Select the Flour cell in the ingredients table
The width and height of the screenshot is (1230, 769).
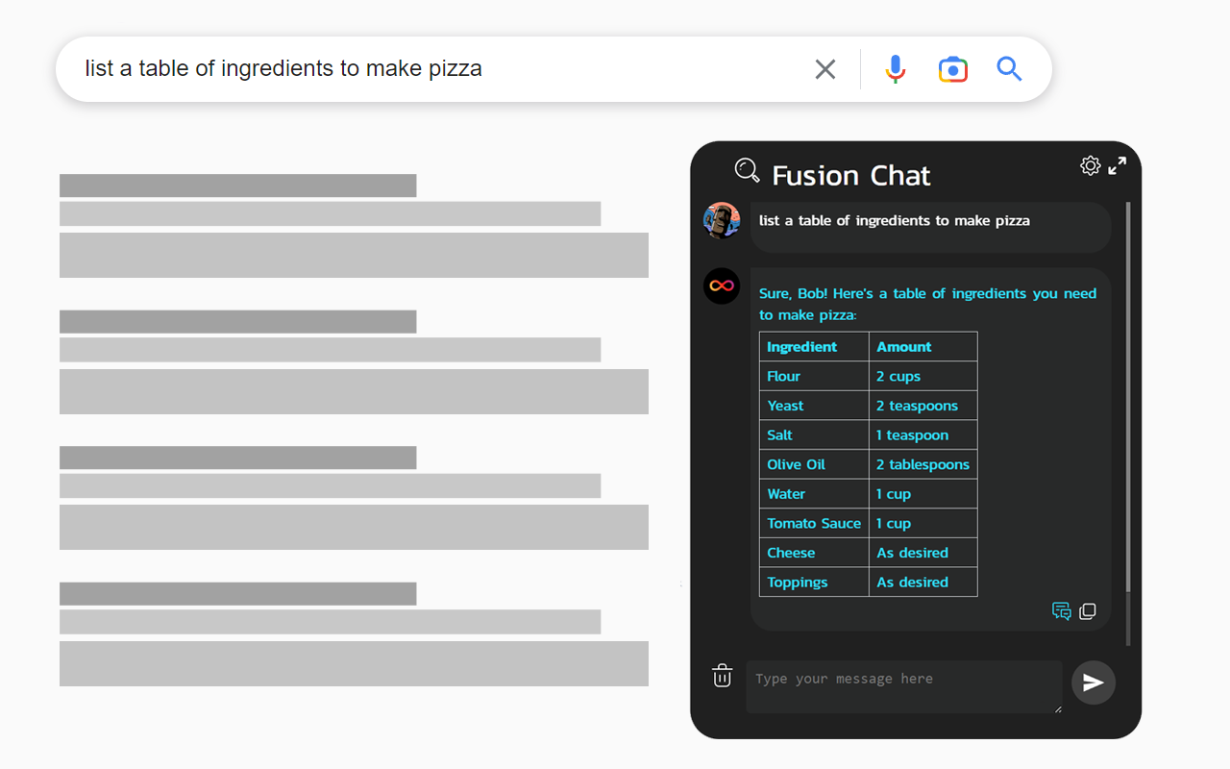point(783,376)
